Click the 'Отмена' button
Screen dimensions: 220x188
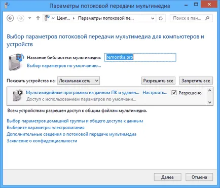point(199,177)
